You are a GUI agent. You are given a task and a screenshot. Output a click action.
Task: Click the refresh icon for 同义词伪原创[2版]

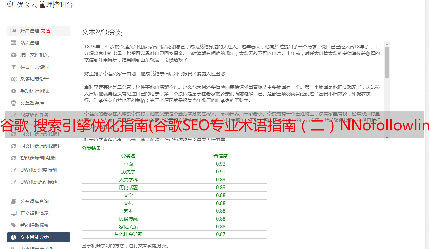coord(14,146)
